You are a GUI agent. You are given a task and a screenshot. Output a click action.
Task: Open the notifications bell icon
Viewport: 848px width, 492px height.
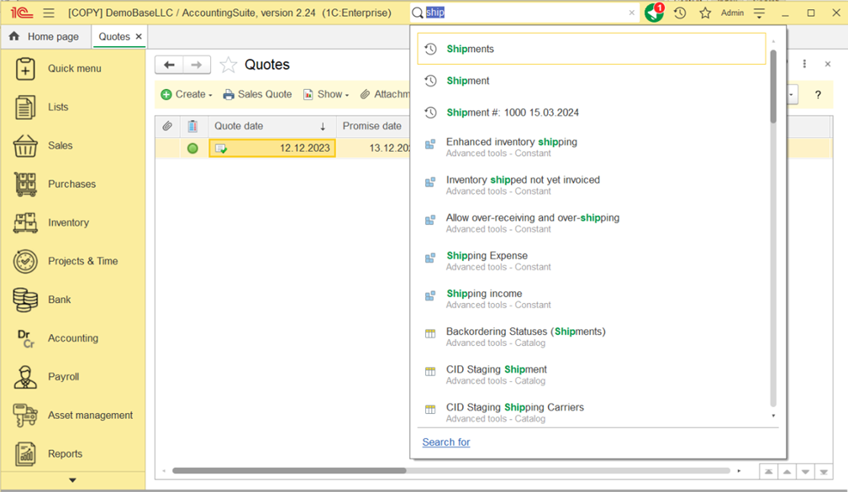(x=654, y=13)
